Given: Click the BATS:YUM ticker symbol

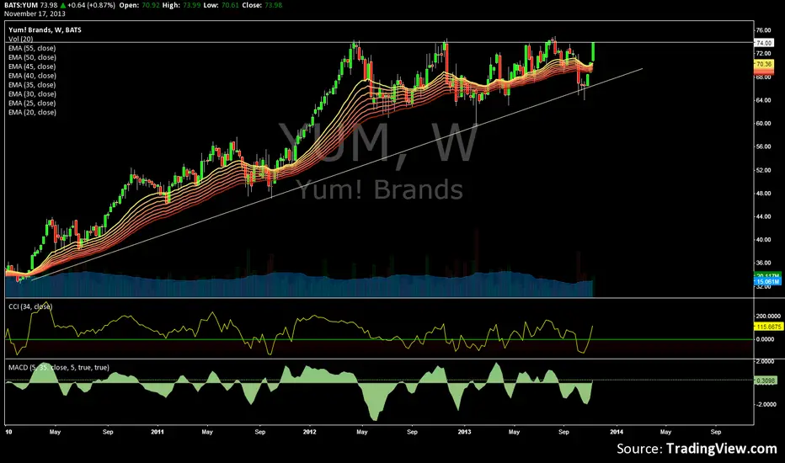Looking at the screenshot, I should point(21,5).
